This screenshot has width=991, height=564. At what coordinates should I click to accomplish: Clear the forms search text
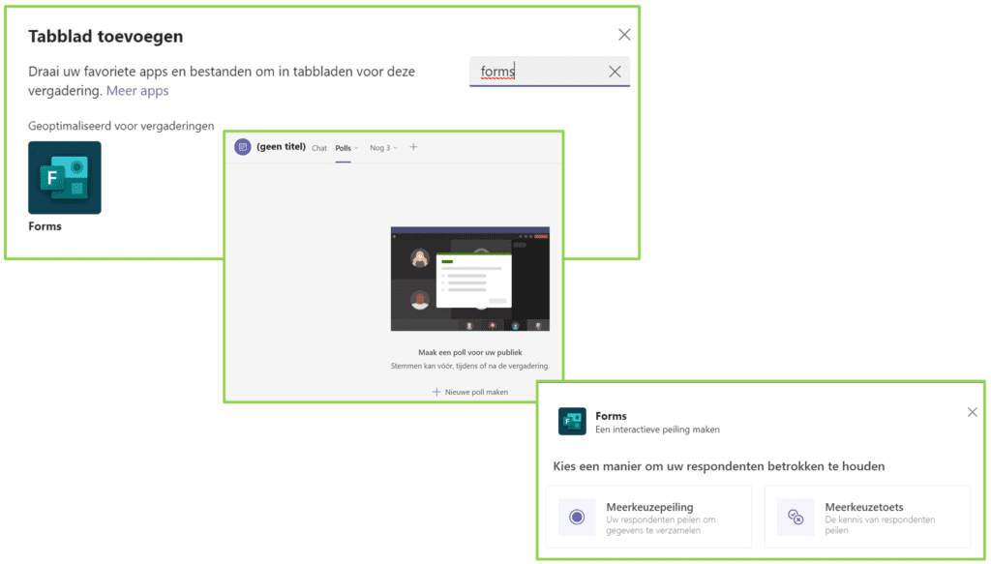pos(615,72)
